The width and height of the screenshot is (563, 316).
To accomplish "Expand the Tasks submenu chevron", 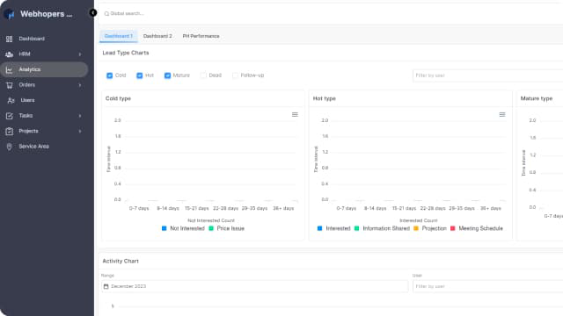I will [80, 116].
